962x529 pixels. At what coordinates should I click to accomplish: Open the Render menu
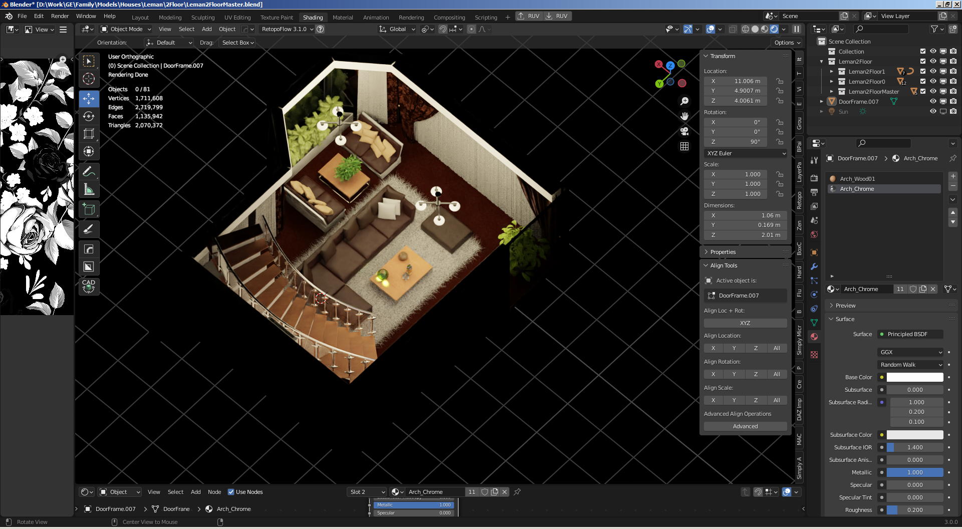[x=60, y=16]
